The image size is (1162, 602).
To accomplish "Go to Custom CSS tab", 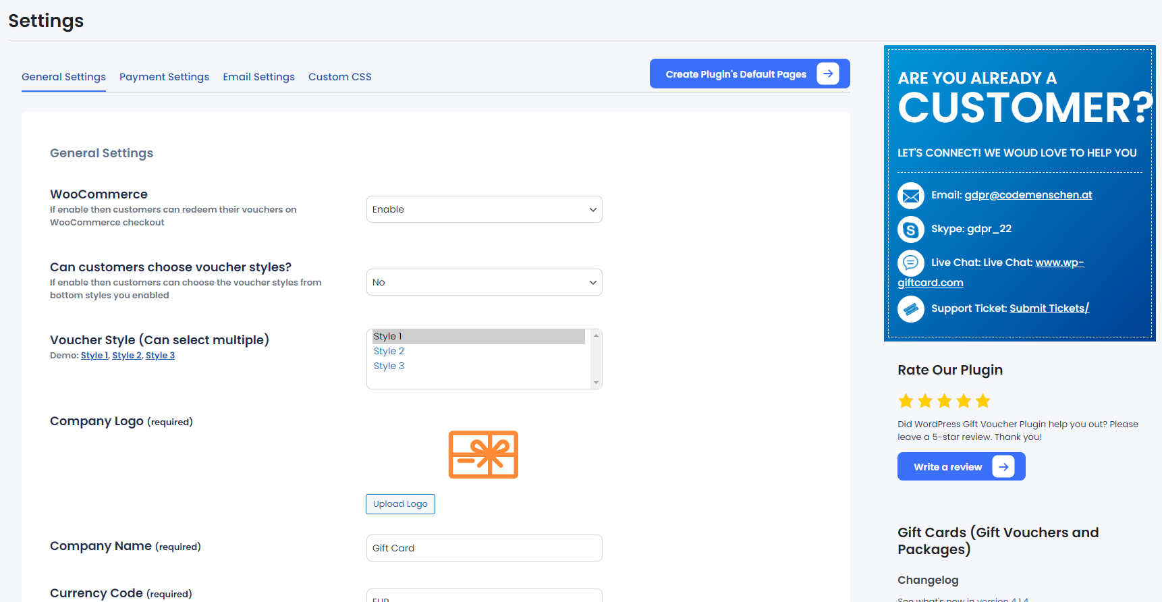I will coord(339,77).
